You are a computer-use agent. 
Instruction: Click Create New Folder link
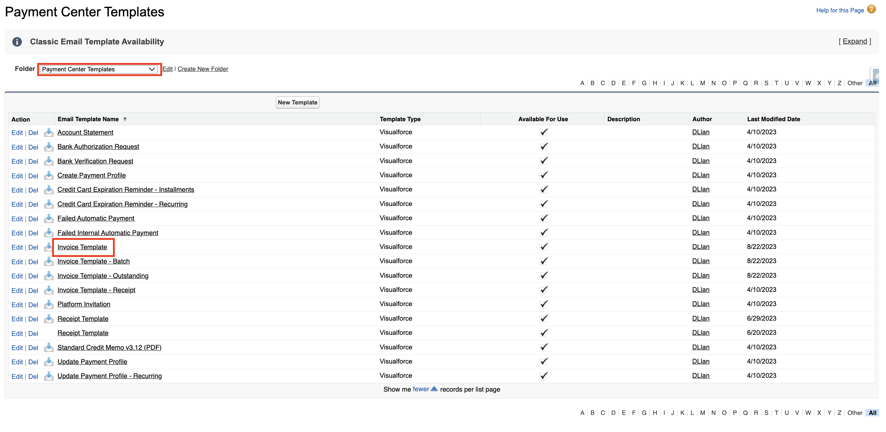(203, 69)
